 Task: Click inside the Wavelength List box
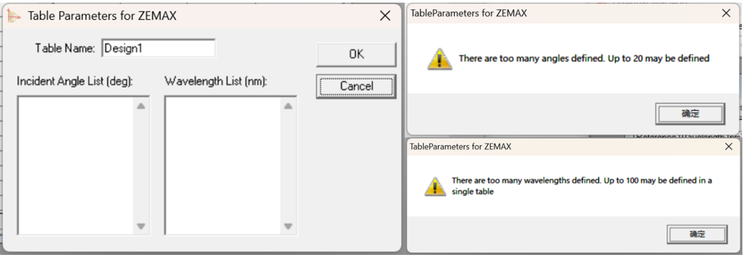(x=223, y=165)
